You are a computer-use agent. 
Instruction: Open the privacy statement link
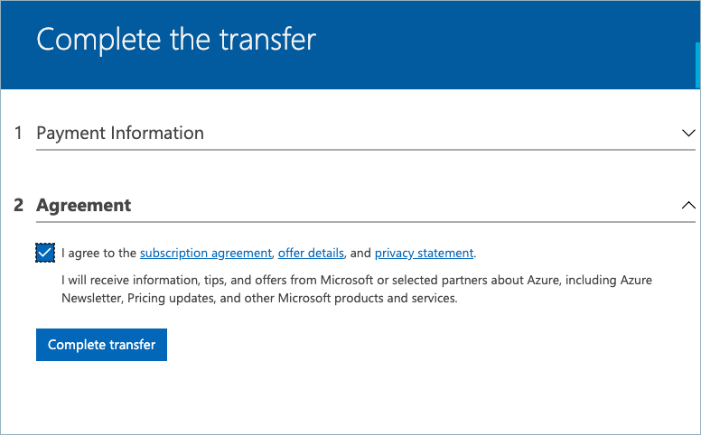pos(424,253)
